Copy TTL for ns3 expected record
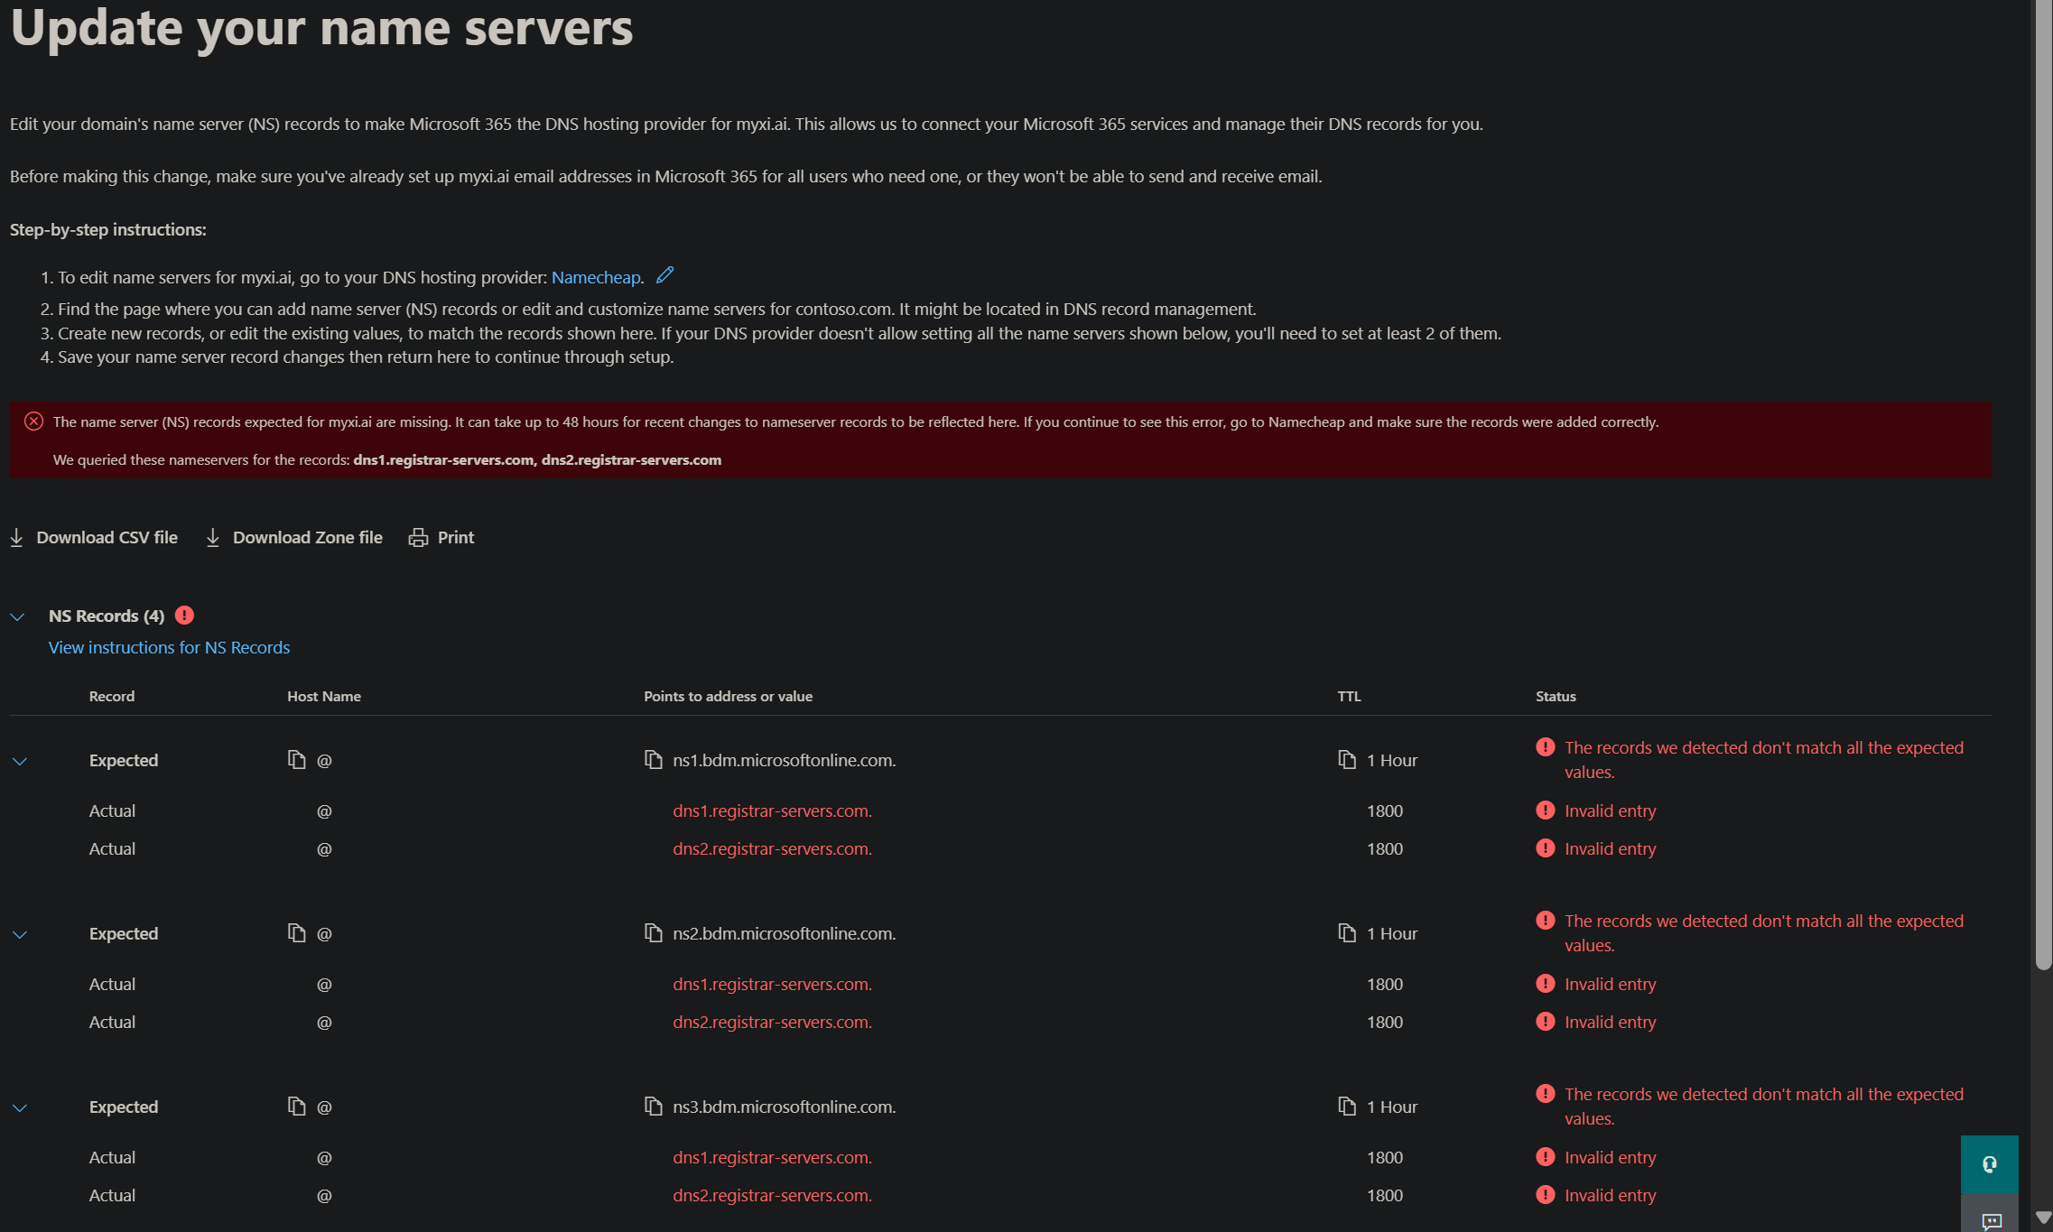 [x=1347, y=1107]
